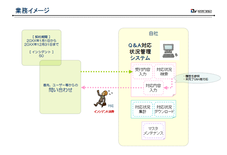227x155 pixels.
Task: Click the インシデント 50 text
Action: pos(41,54)
